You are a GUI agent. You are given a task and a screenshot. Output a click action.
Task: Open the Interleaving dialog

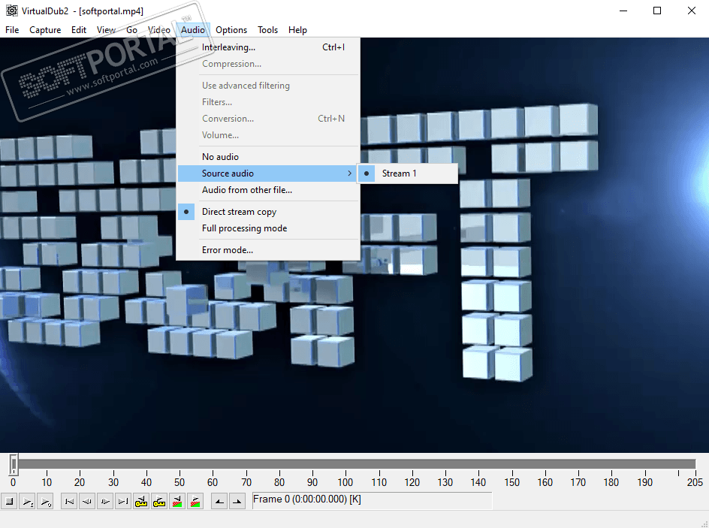tap(268, 47)
